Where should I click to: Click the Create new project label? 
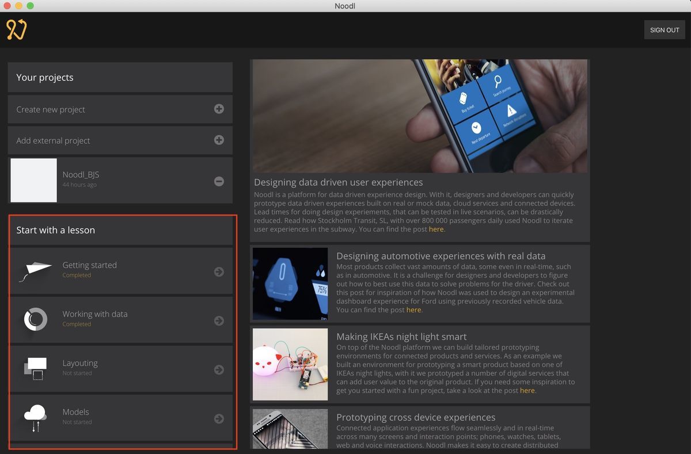click(x=51, y=109)
